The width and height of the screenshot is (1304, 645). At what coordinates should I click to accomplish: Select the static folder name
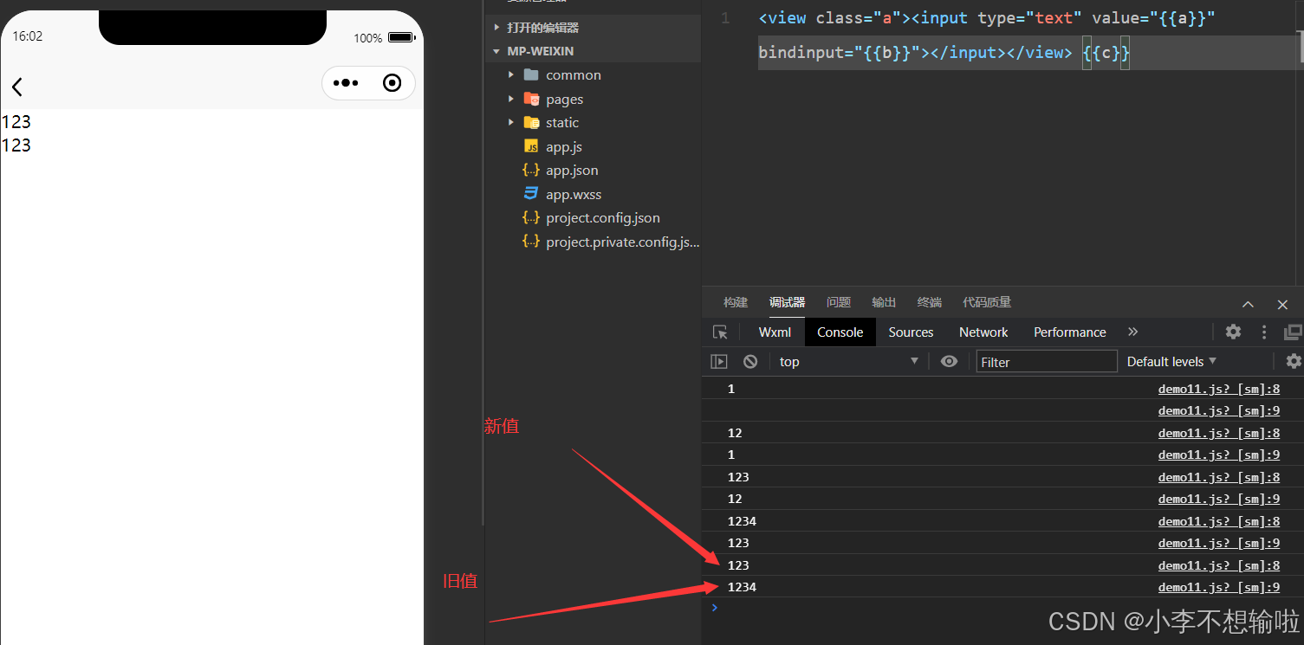pyautogui.click(x=562, y=122)
